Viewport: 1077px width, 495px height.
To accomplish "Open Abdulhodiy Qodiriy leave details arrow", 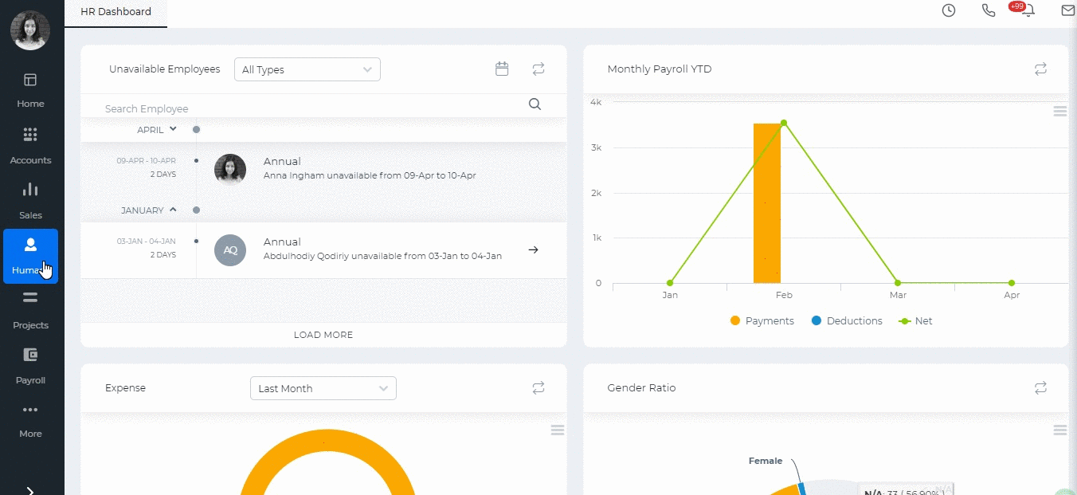I will pyautogui.click(x=534, y=249).
